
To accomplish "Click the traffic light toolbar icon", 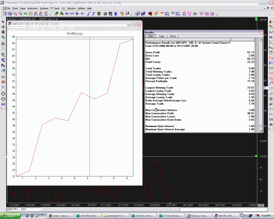I will click(99, 14).
